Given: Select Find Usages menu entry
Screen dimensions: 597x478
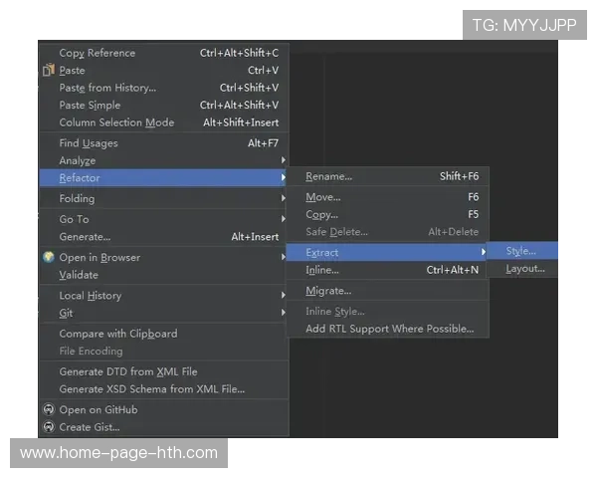Looking at the screenshot, I should point(89,143).
